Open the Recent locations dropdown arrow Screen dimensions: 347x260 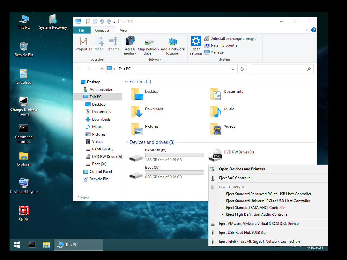click(96, 69)
